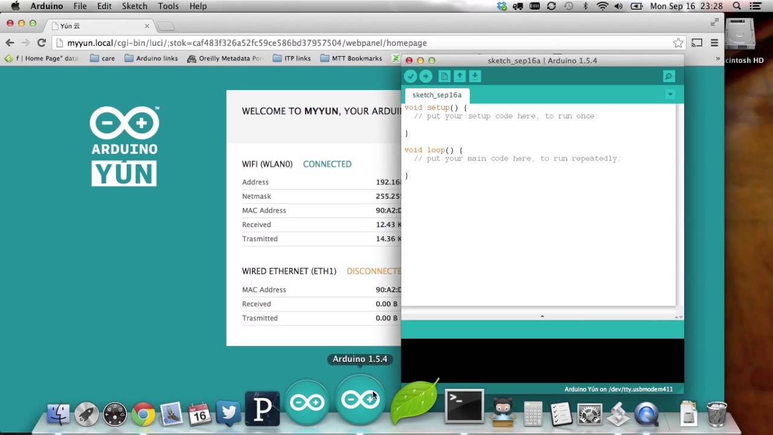Click the battery charging menu bar icon
773x435 pixels.
click(637, 6)
